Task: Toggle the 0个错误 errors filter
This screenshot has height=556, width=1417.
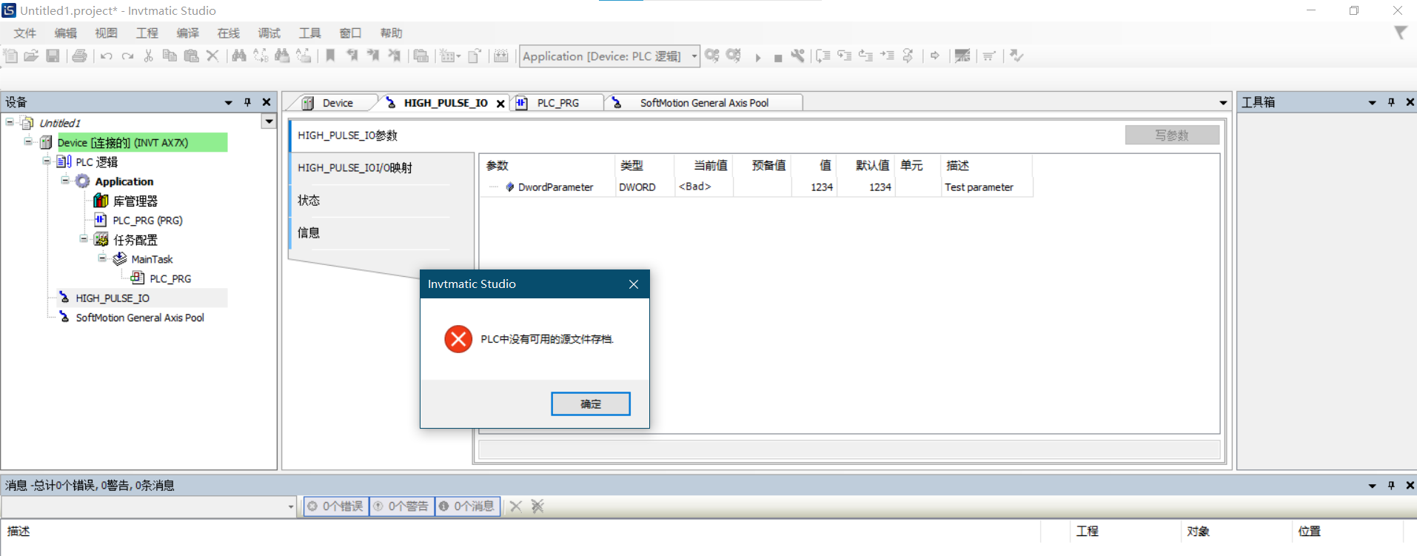Action: 336,506
